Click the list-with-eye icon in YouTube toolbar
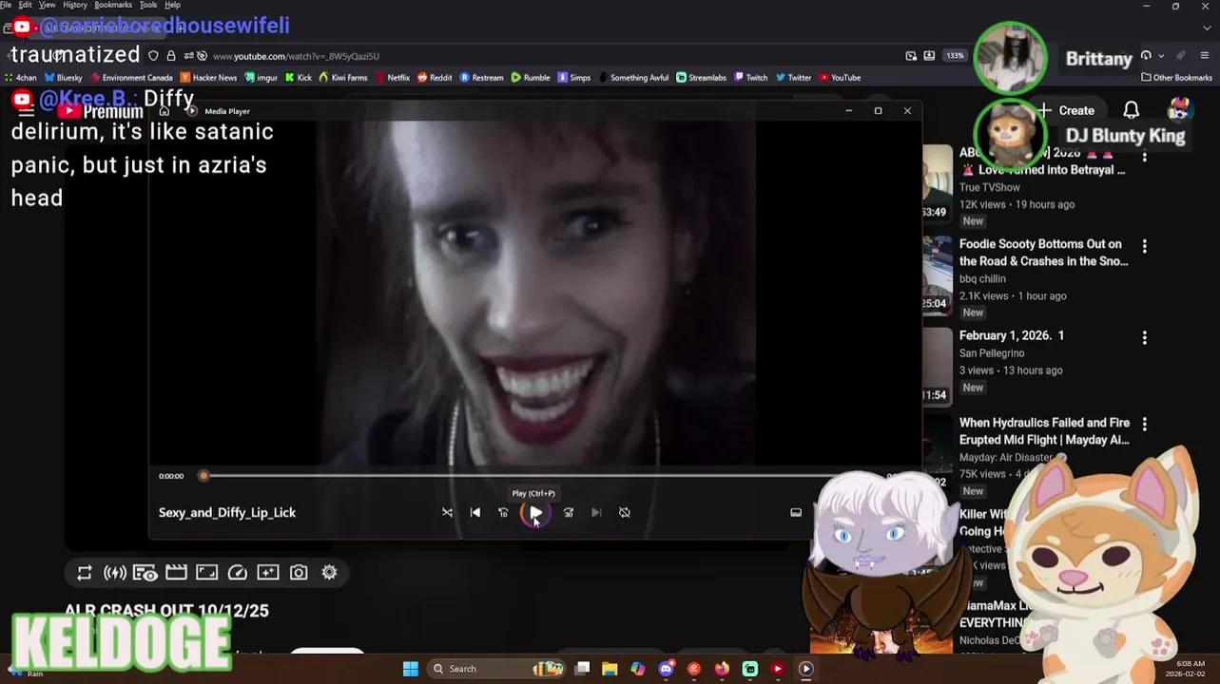Image resolution: width=1220 pixels, height=684 pixels. 145,572
